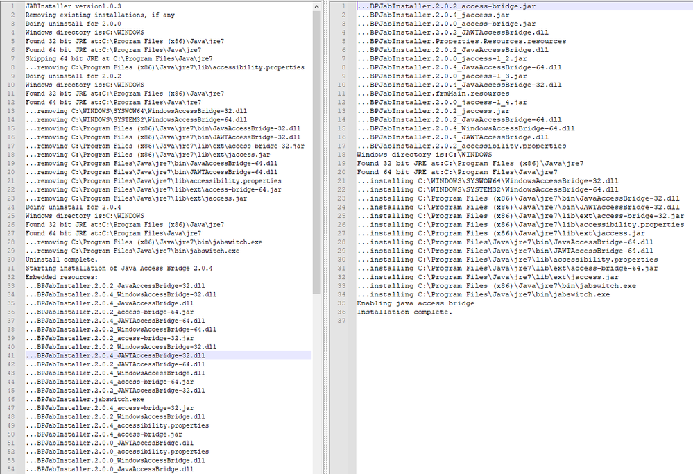Click '...BPJabInstaller.2.0.0_access-bridge.jar' in right pane
Screen dimensions: 693x474
pyautogui.click(x=446, y=24)
